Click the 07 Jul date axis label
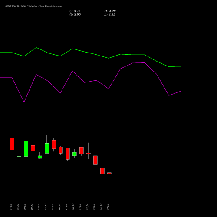Viewport: 217px width, 217px height. (x=11, y=207)
